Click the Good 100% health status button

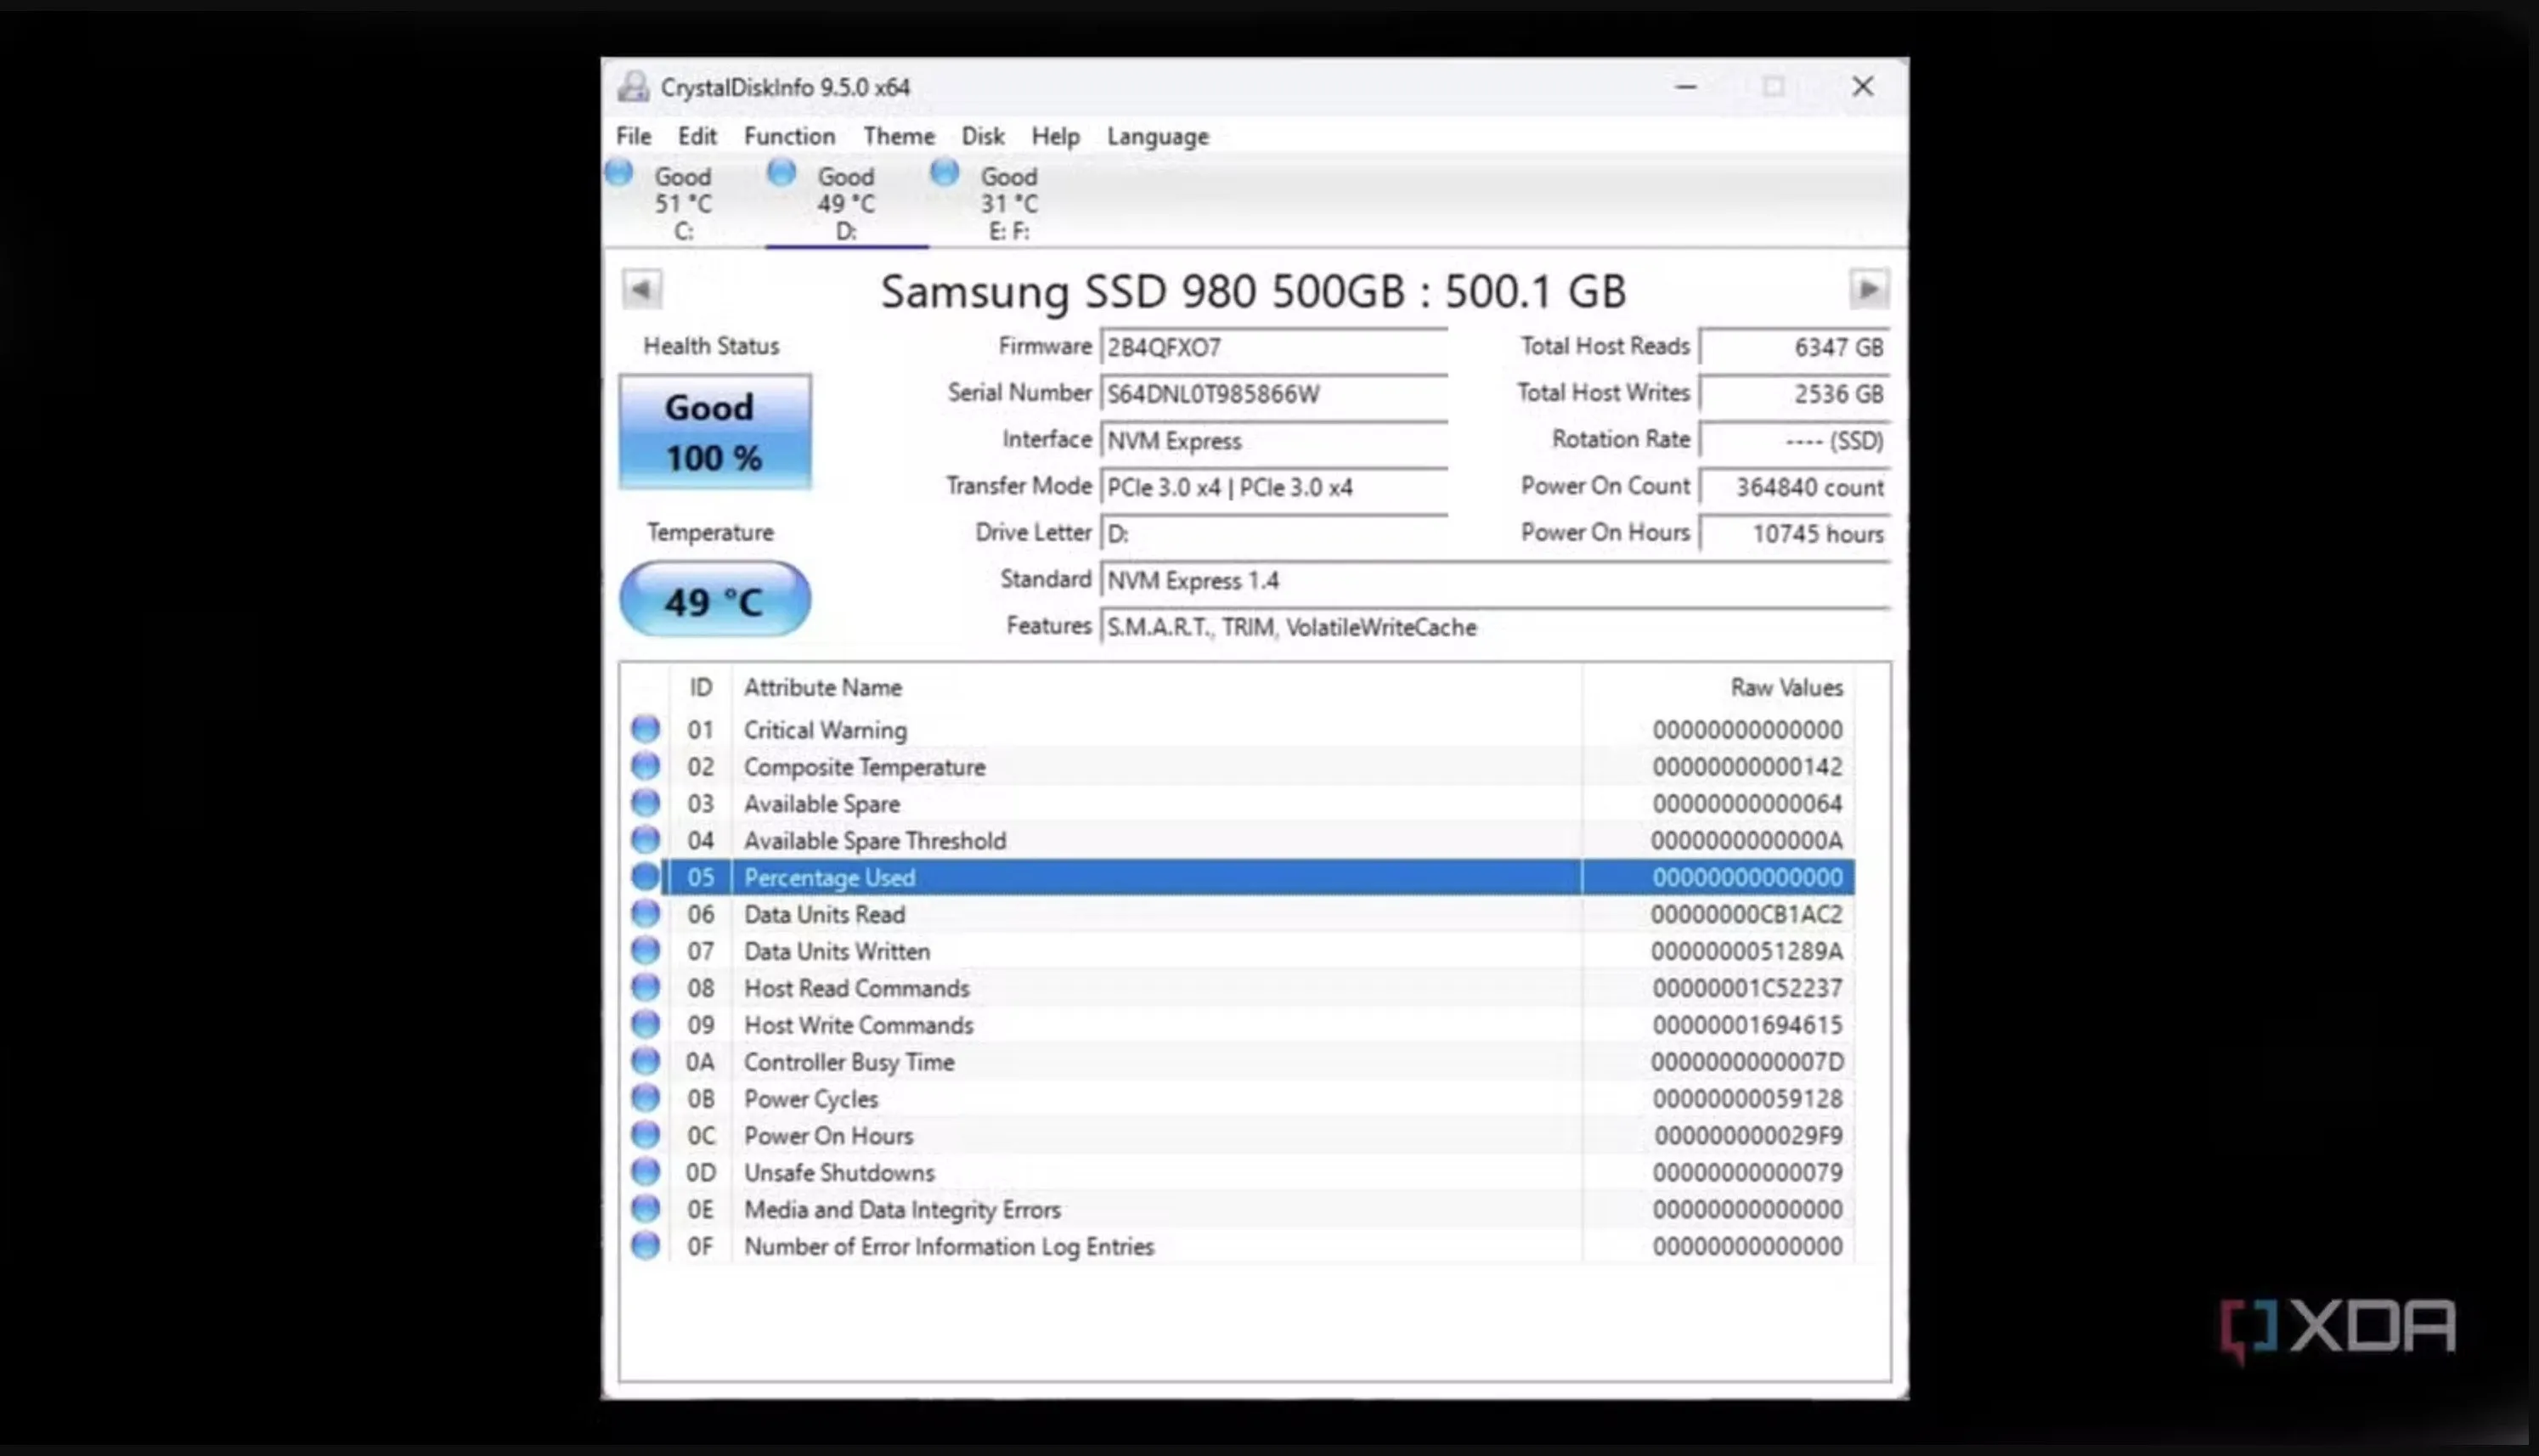click(714, 432)
